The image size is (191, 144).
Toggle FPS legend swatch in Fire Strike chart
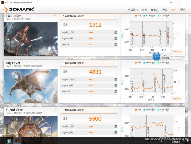tap(136, 16)
